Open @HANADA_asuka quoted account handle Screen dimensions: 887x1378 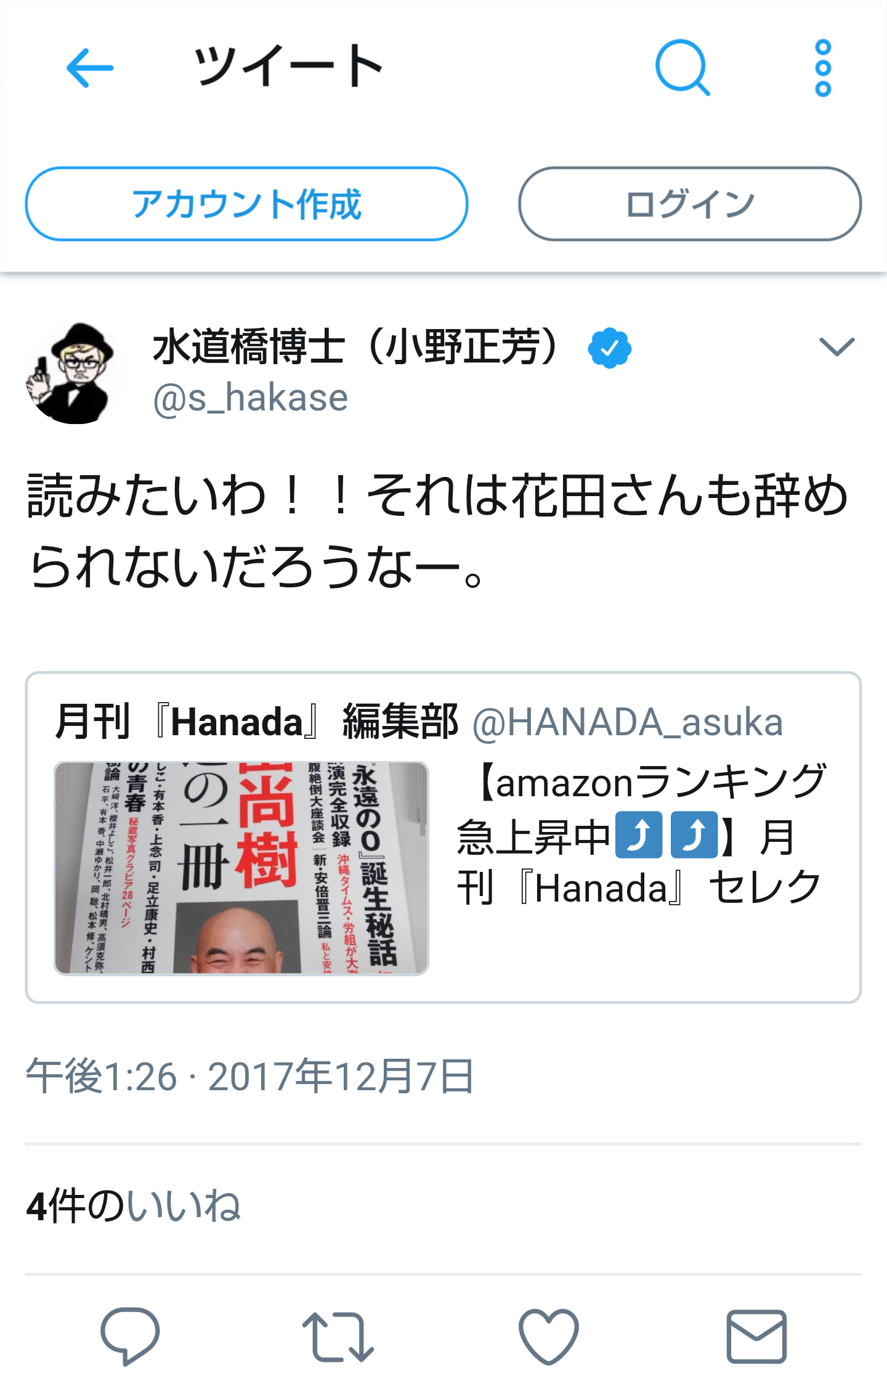[x=628, y=722]
